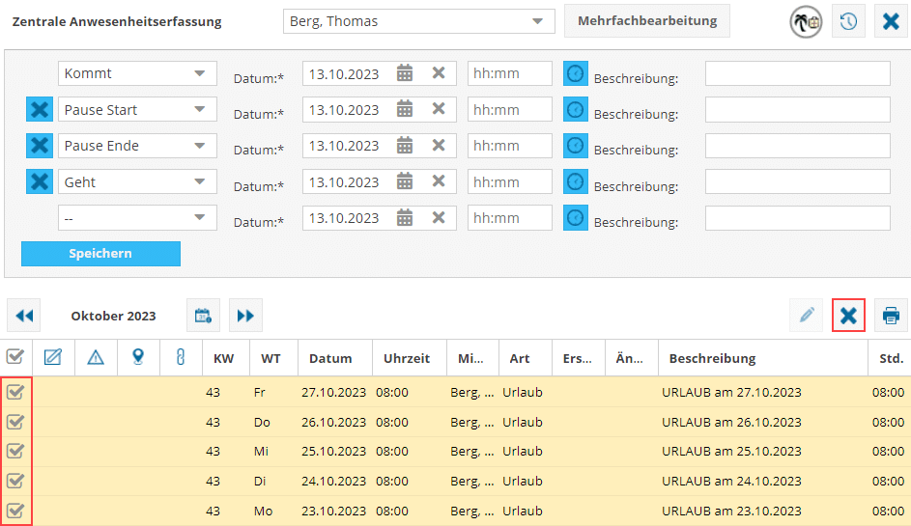The width and height of the screenshot is (911, 526).
Task: Click the Beschreibung column header
Action: [712, 359]
